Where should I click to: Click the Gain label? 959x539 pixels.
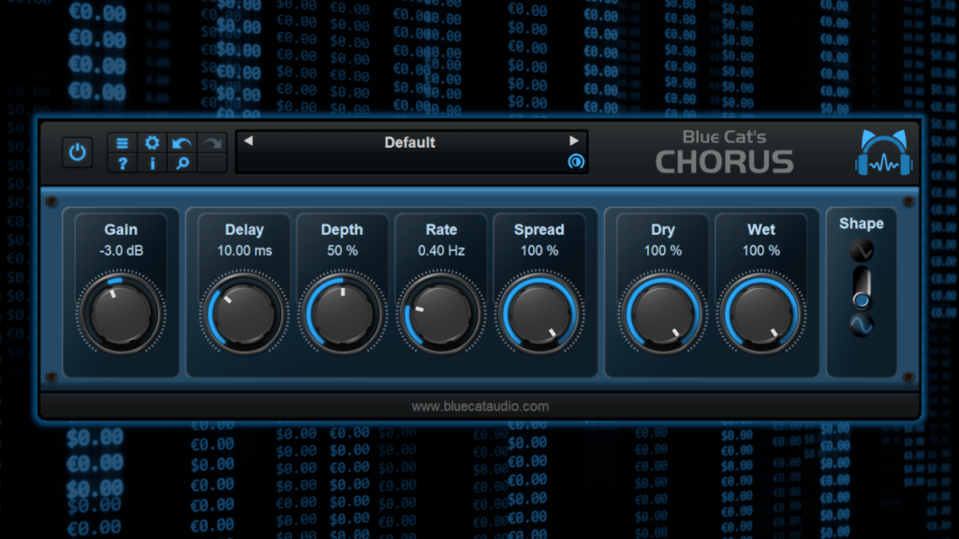tap(121, 230)
